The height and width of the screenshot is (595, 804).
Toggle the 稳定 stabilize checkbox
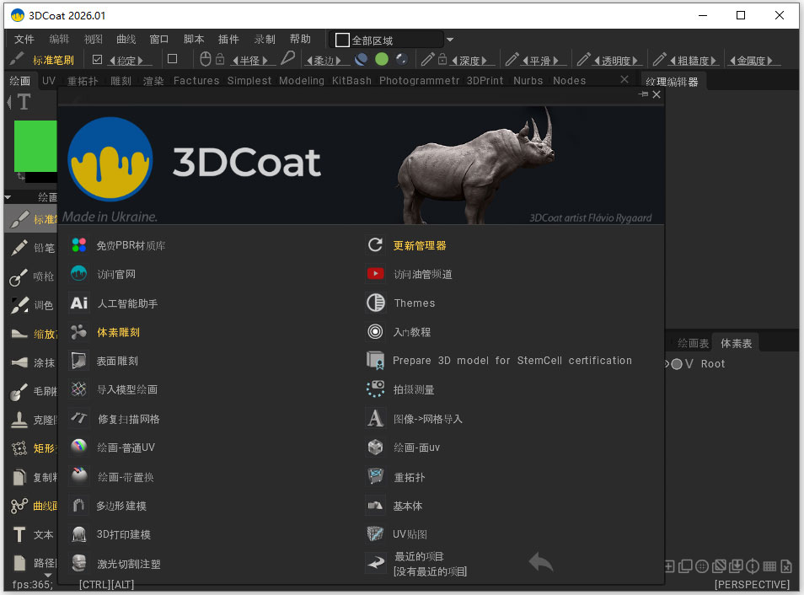click(x=95, y=58)
